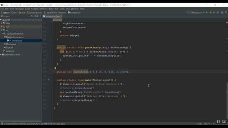The height and width of the screenshot is (128, 228).
Task: Collapse the src folder node
Action: click(2, 30)
